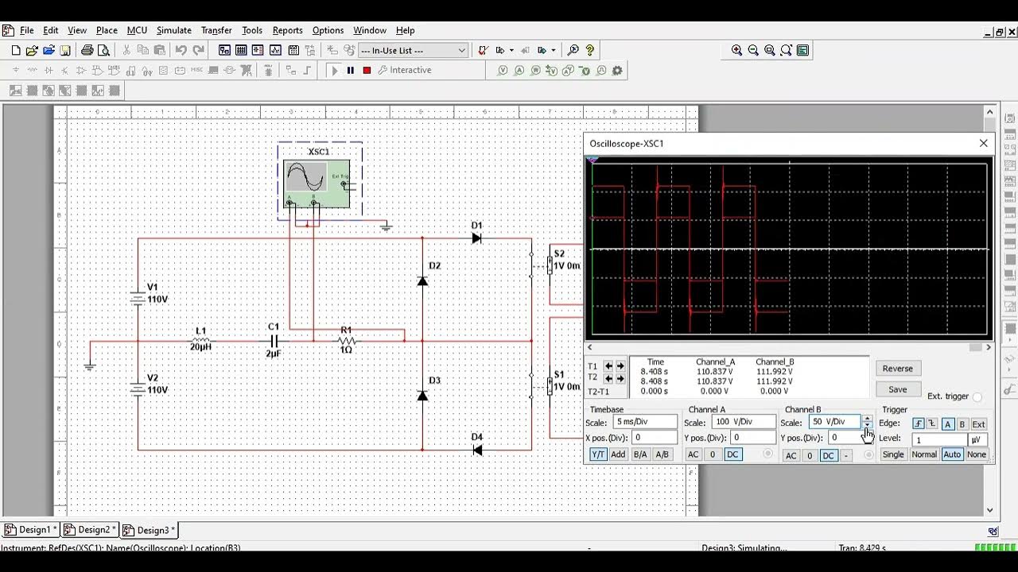Image resolution: width=1018 pixels, height=572 pixels.
Task: Zoom in on the schematic
Action: pos(736,50)
